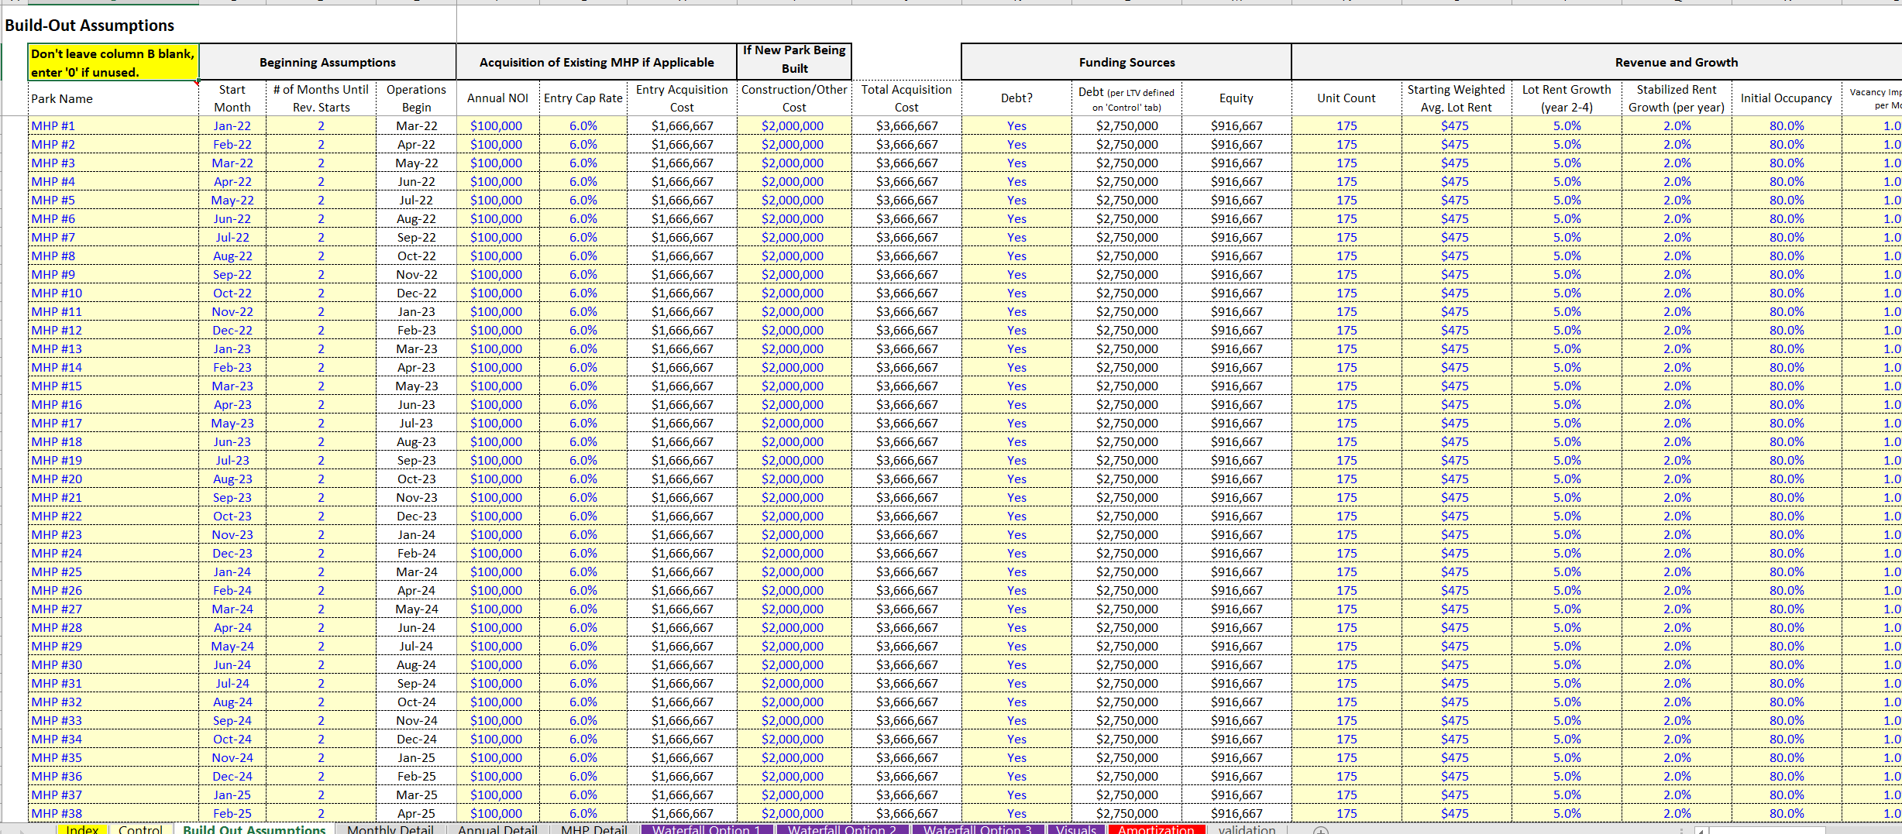Select the Operations Begin column header

416,98
